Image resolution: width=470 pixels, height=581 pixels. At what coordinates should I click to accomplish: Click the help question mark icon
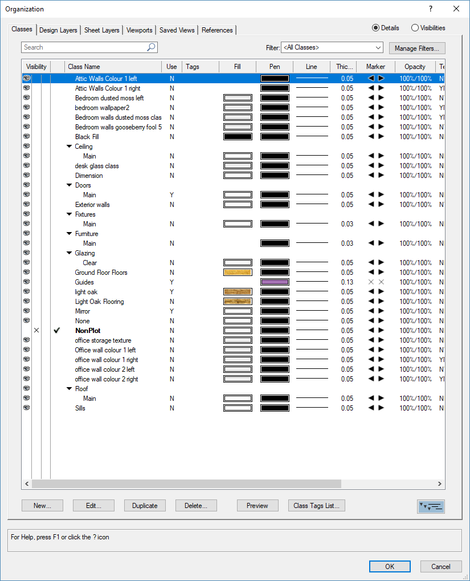pyautogui.click(x=431, y=9)
